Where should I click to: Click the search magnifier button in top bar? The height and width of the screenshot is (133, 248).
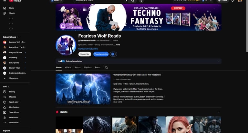(133, 1)
